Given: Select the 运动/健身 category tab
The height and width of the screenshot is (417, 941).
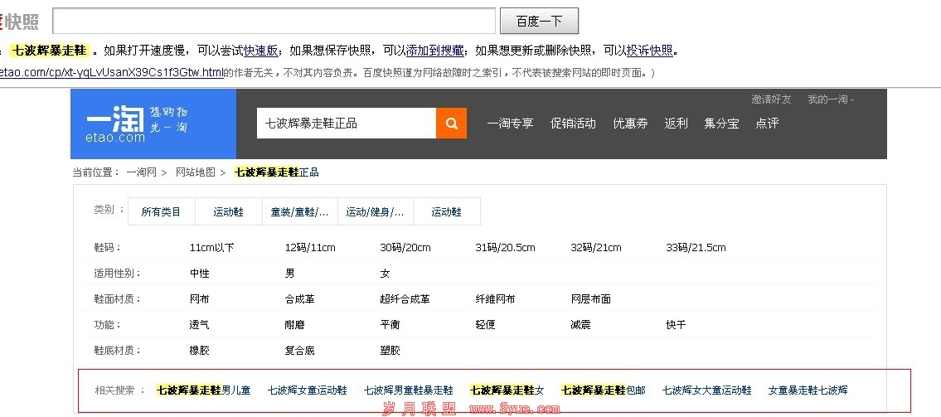Looking at the screenshot, I should (x=375, y=211).
